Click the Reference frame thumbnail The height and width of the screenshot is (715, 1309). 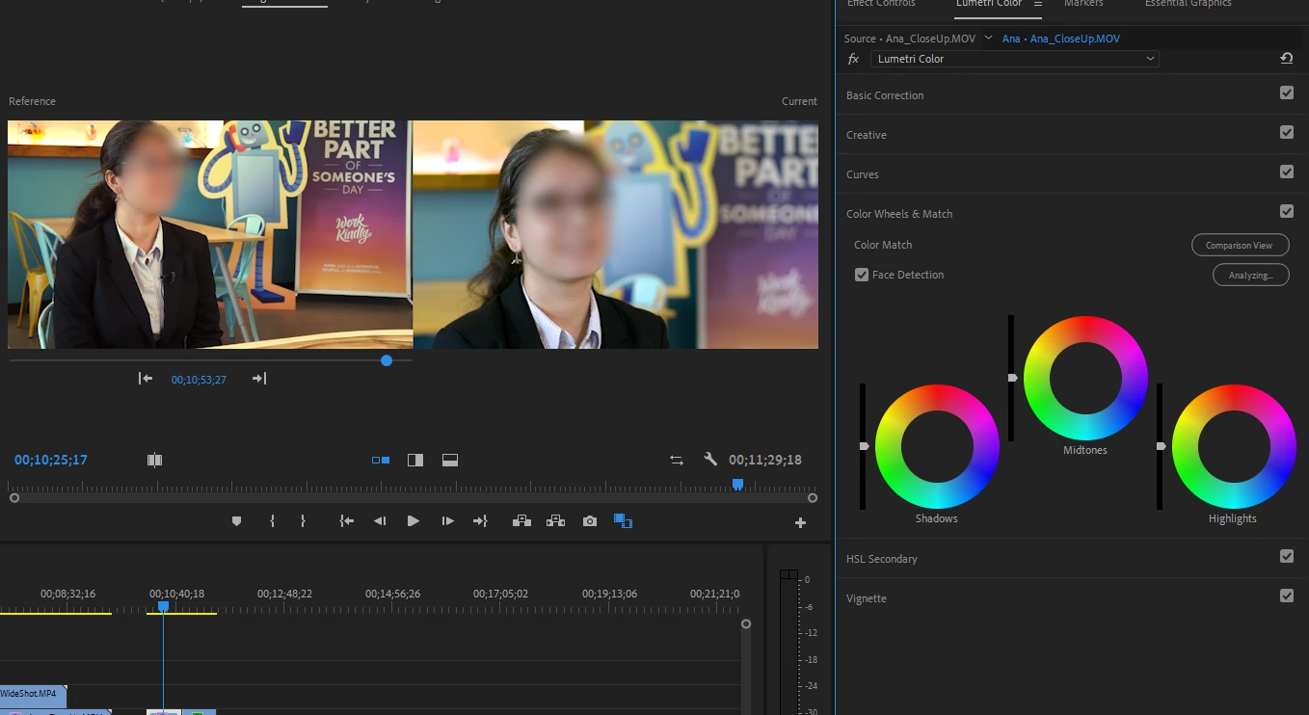point(210,234)
